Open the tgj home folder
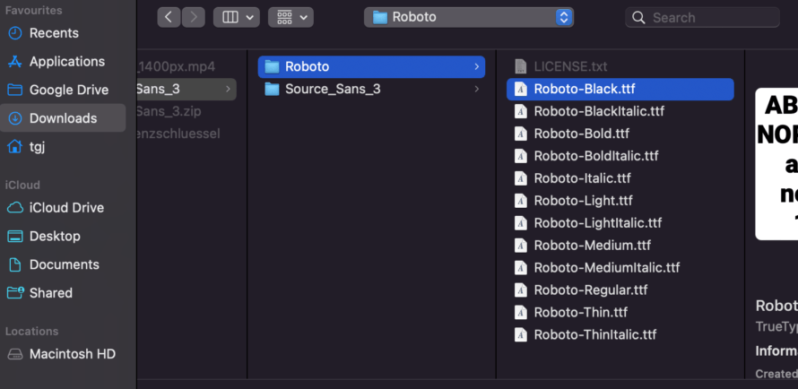This screenshot has height=389, width=798. click(x=37, y=147)
